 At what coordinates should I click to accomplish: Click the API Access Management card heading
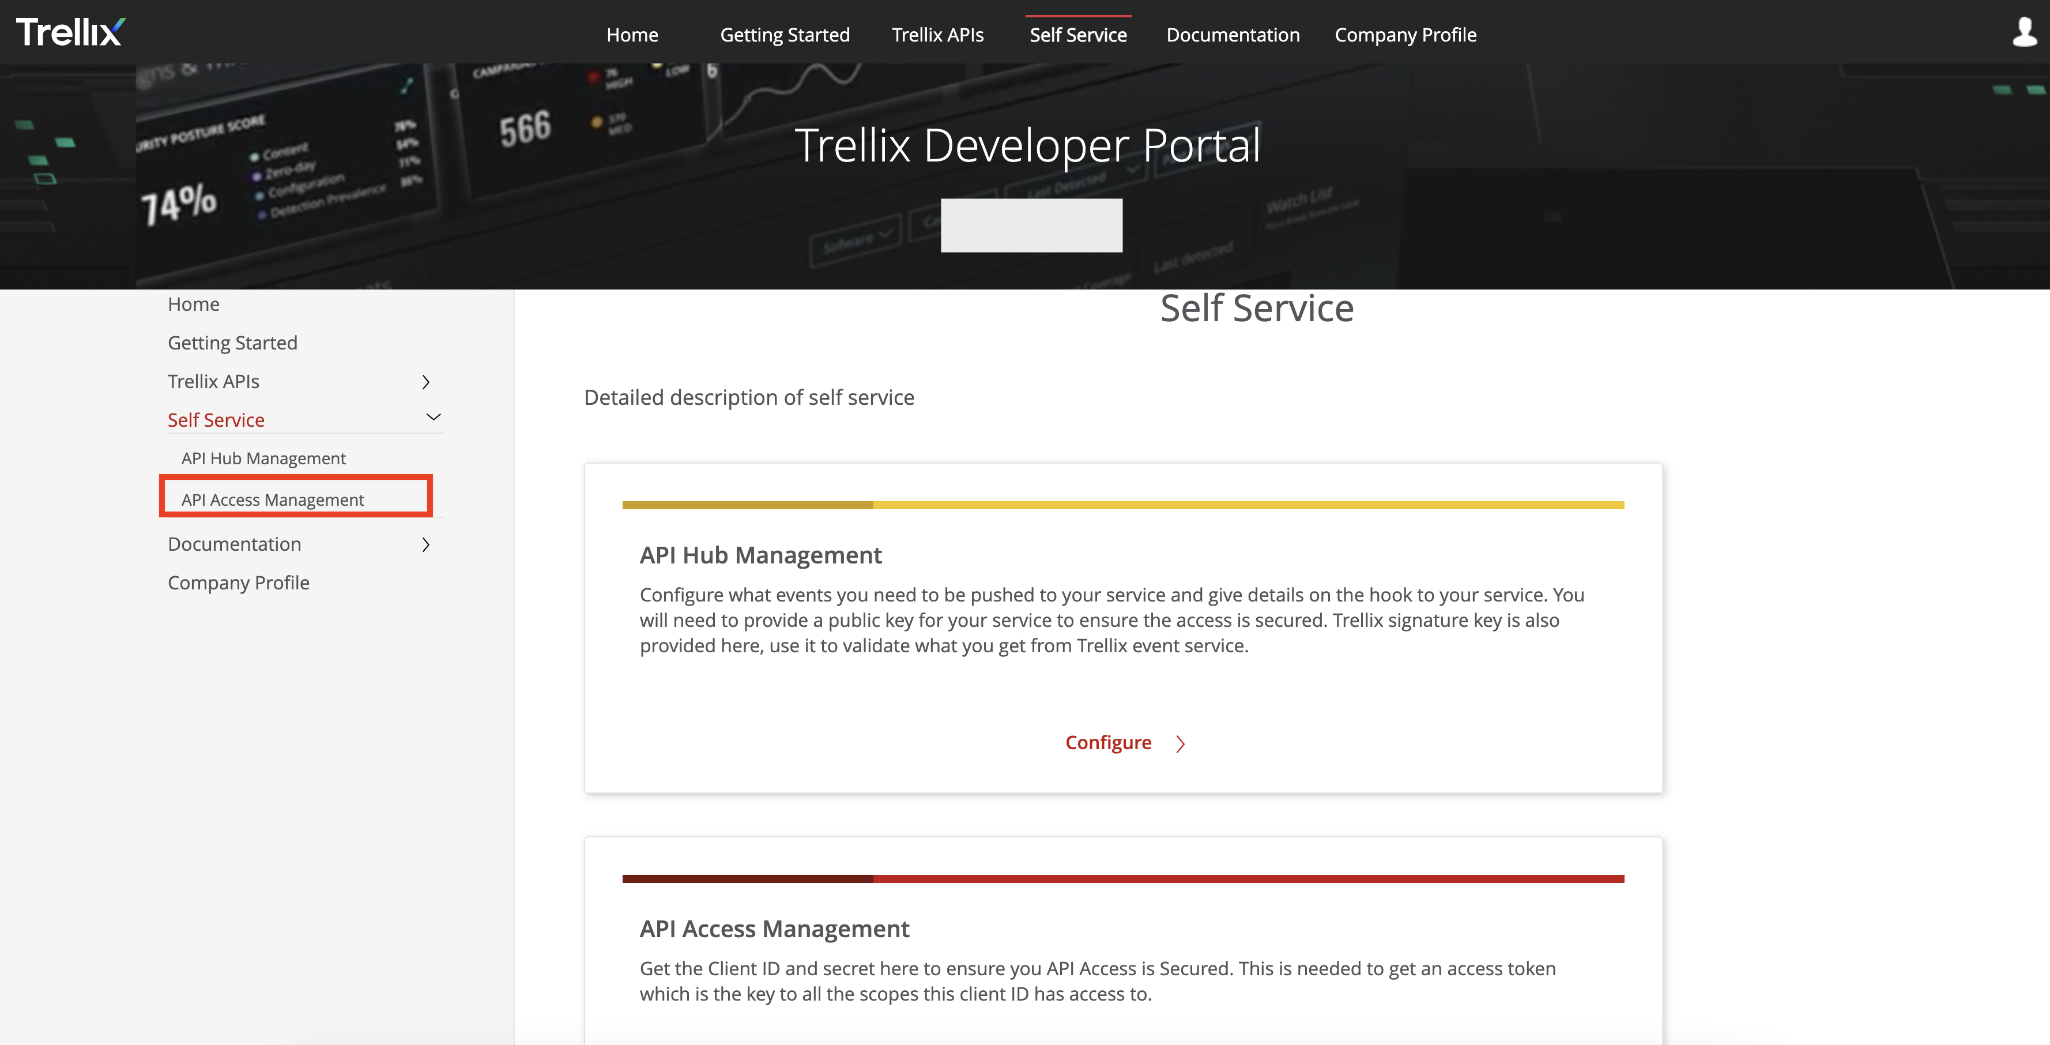[x=774, y=929]
